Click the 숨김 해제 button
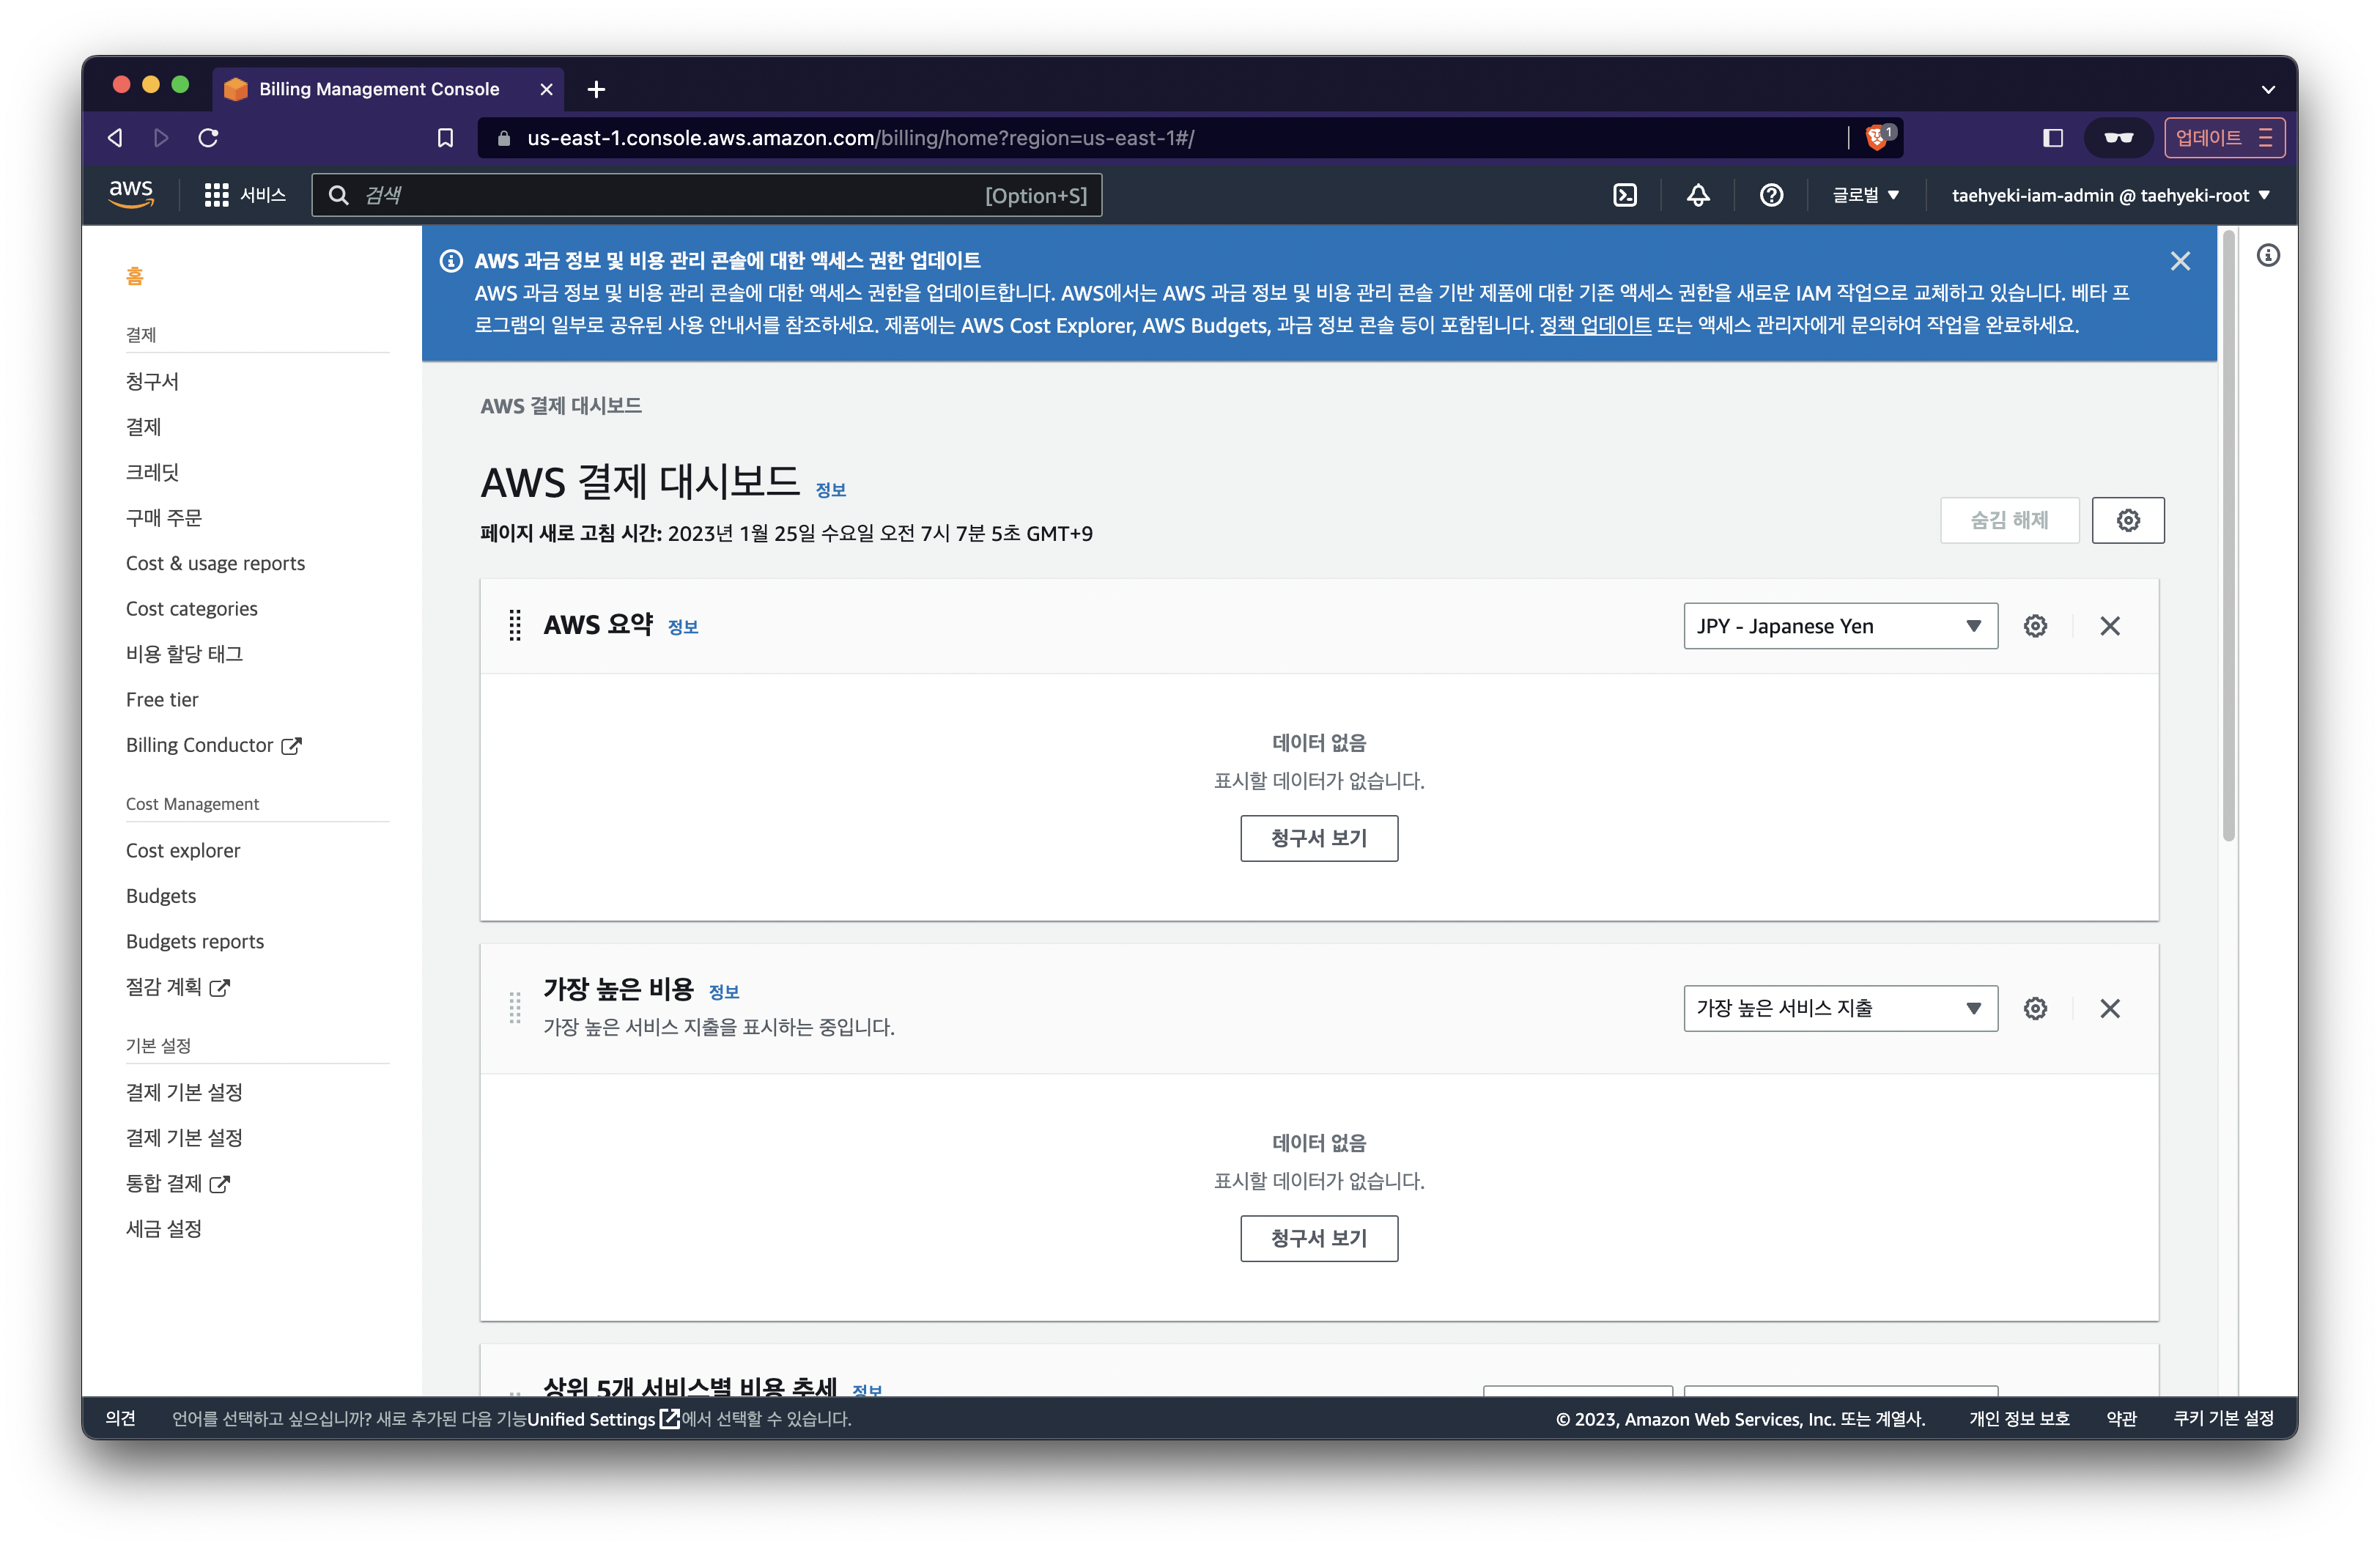2380x1548 pixels. pyautogui.click(x=2009, y=520)
